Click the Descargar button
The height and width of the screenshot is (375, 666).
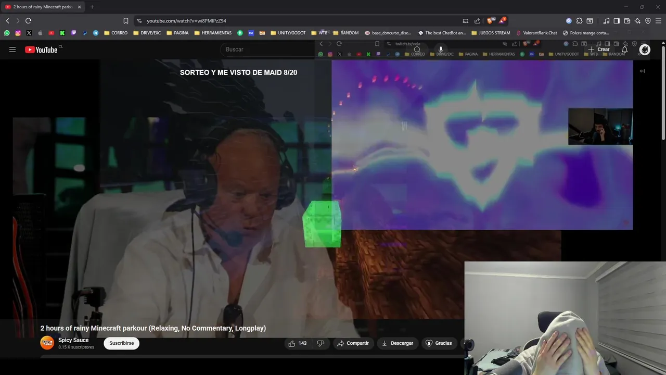(x=398, y=343)
